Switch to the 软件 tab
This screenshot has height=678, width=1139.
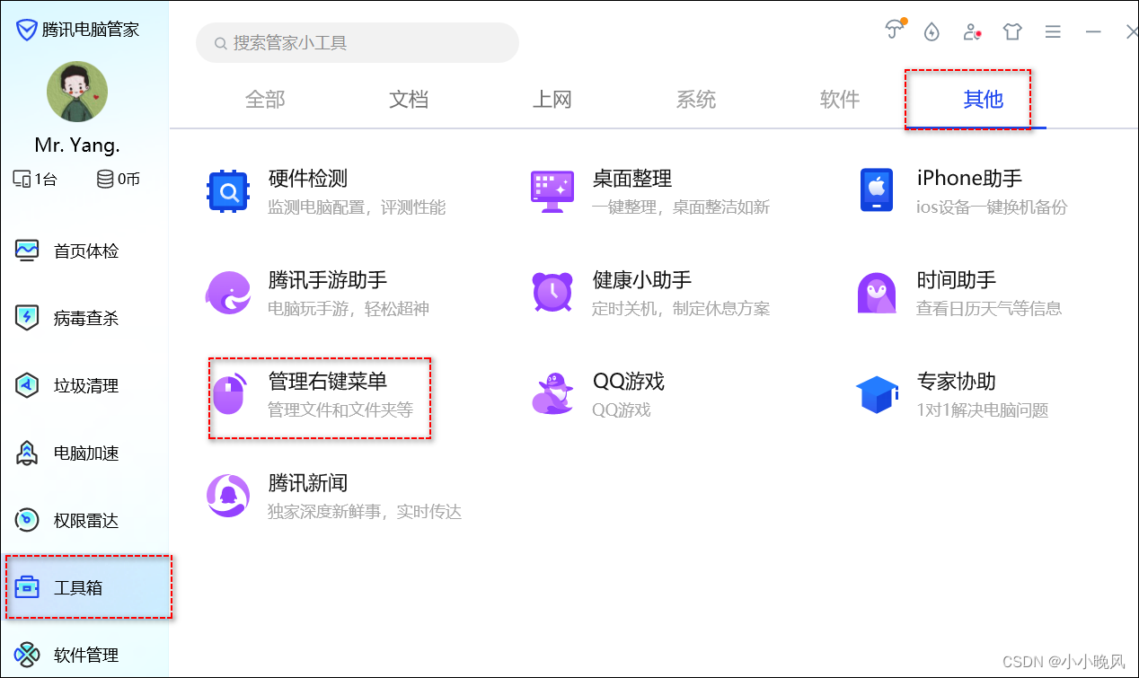pyautogui.click(x=840, y=100)
